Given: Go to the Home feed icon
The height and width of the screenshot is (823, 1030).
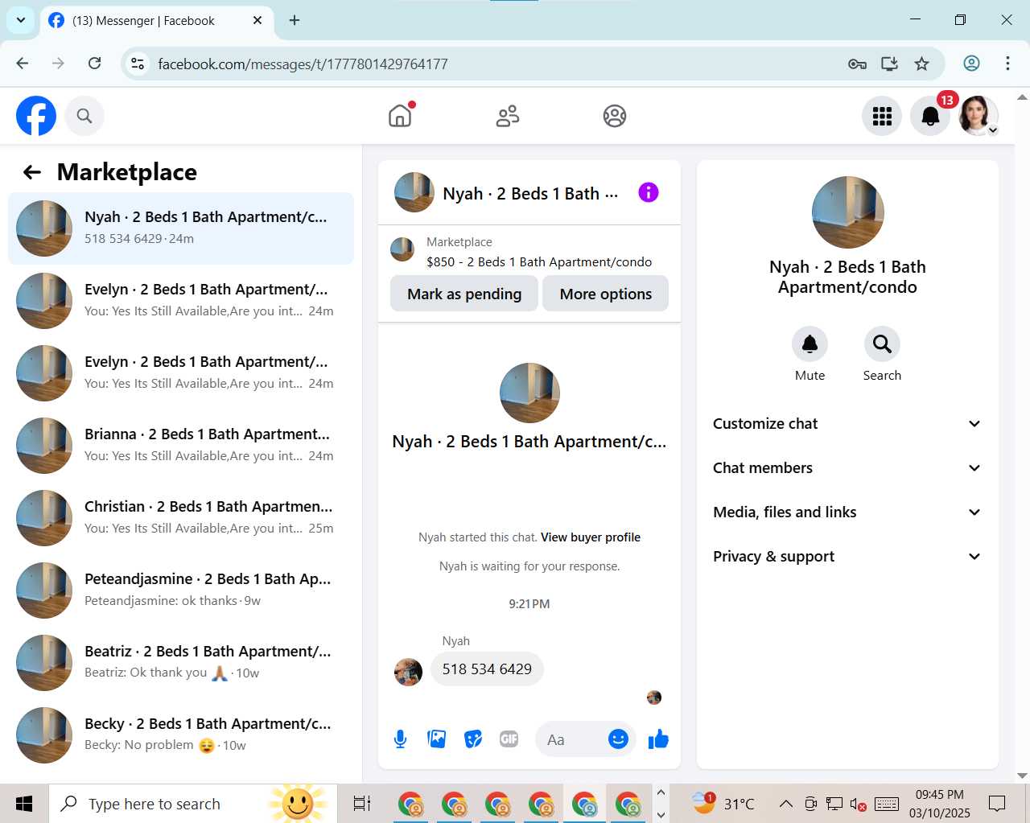Looking at the screenshot, I should click(400, 116).
